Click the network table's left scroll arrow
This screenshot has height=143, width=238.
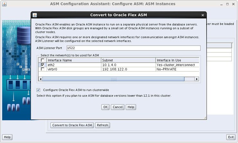41,79
